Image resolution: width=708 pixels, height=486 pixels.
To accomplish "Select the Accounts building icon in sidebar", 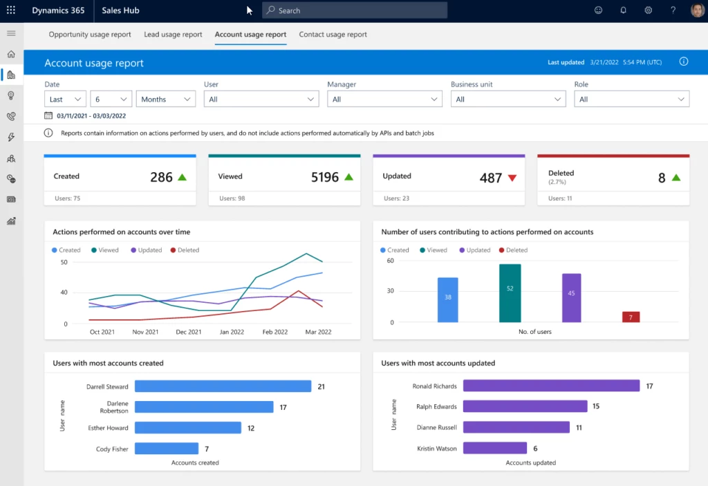I will [x=10, y=75].
